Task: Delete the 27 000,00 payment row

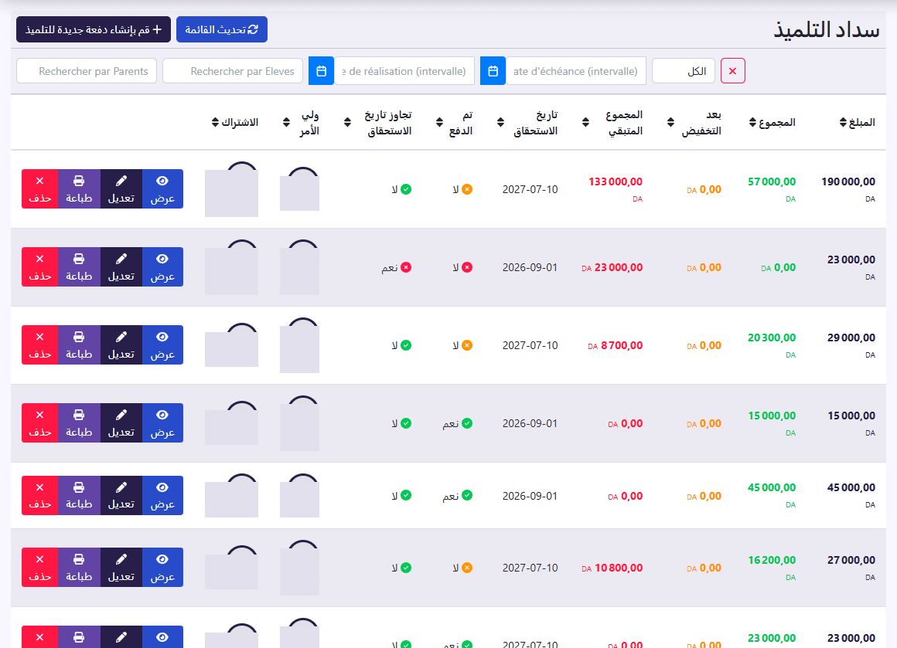Action: pyautogui.click(x=40, y=568)
